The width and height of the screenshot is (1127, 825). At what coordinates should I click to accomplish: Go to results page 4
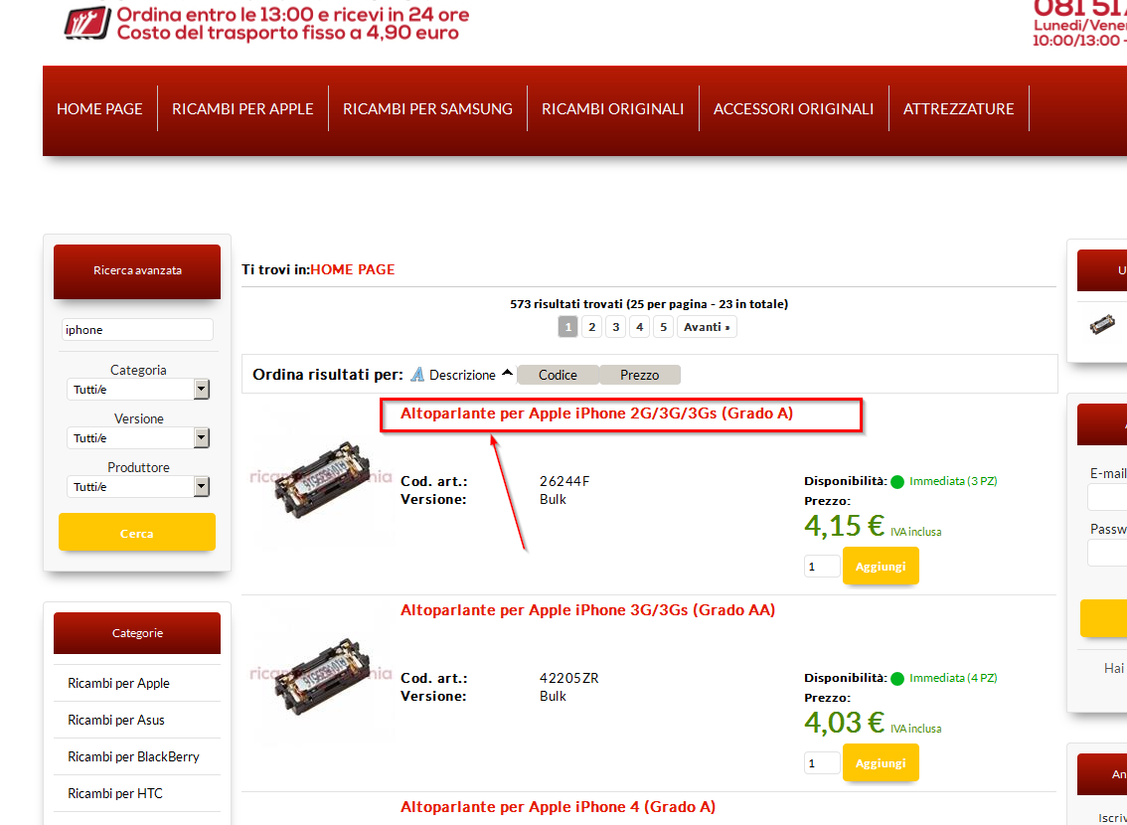click(639, 327)
